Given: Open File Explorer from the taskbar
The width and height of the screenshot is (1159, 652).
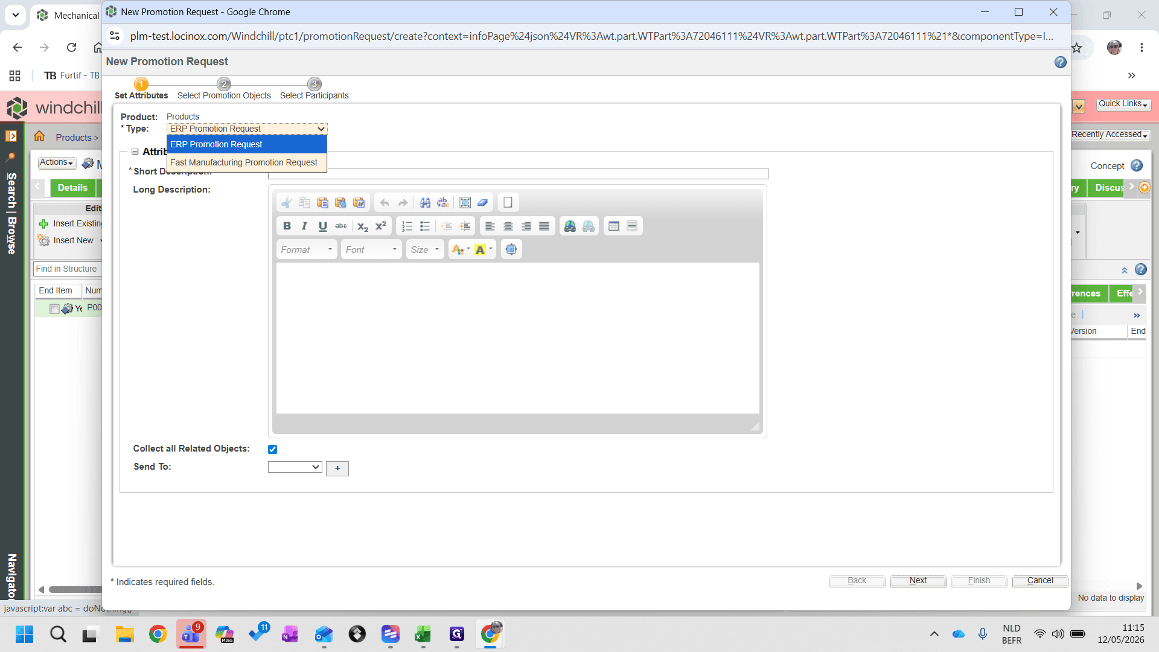Looking at the screenshot, I should point(124,634).
